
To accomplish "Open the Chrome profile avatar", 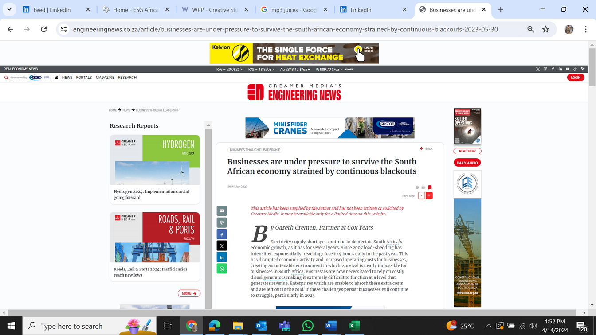I will pyautogui.click(x=569, y=29).
